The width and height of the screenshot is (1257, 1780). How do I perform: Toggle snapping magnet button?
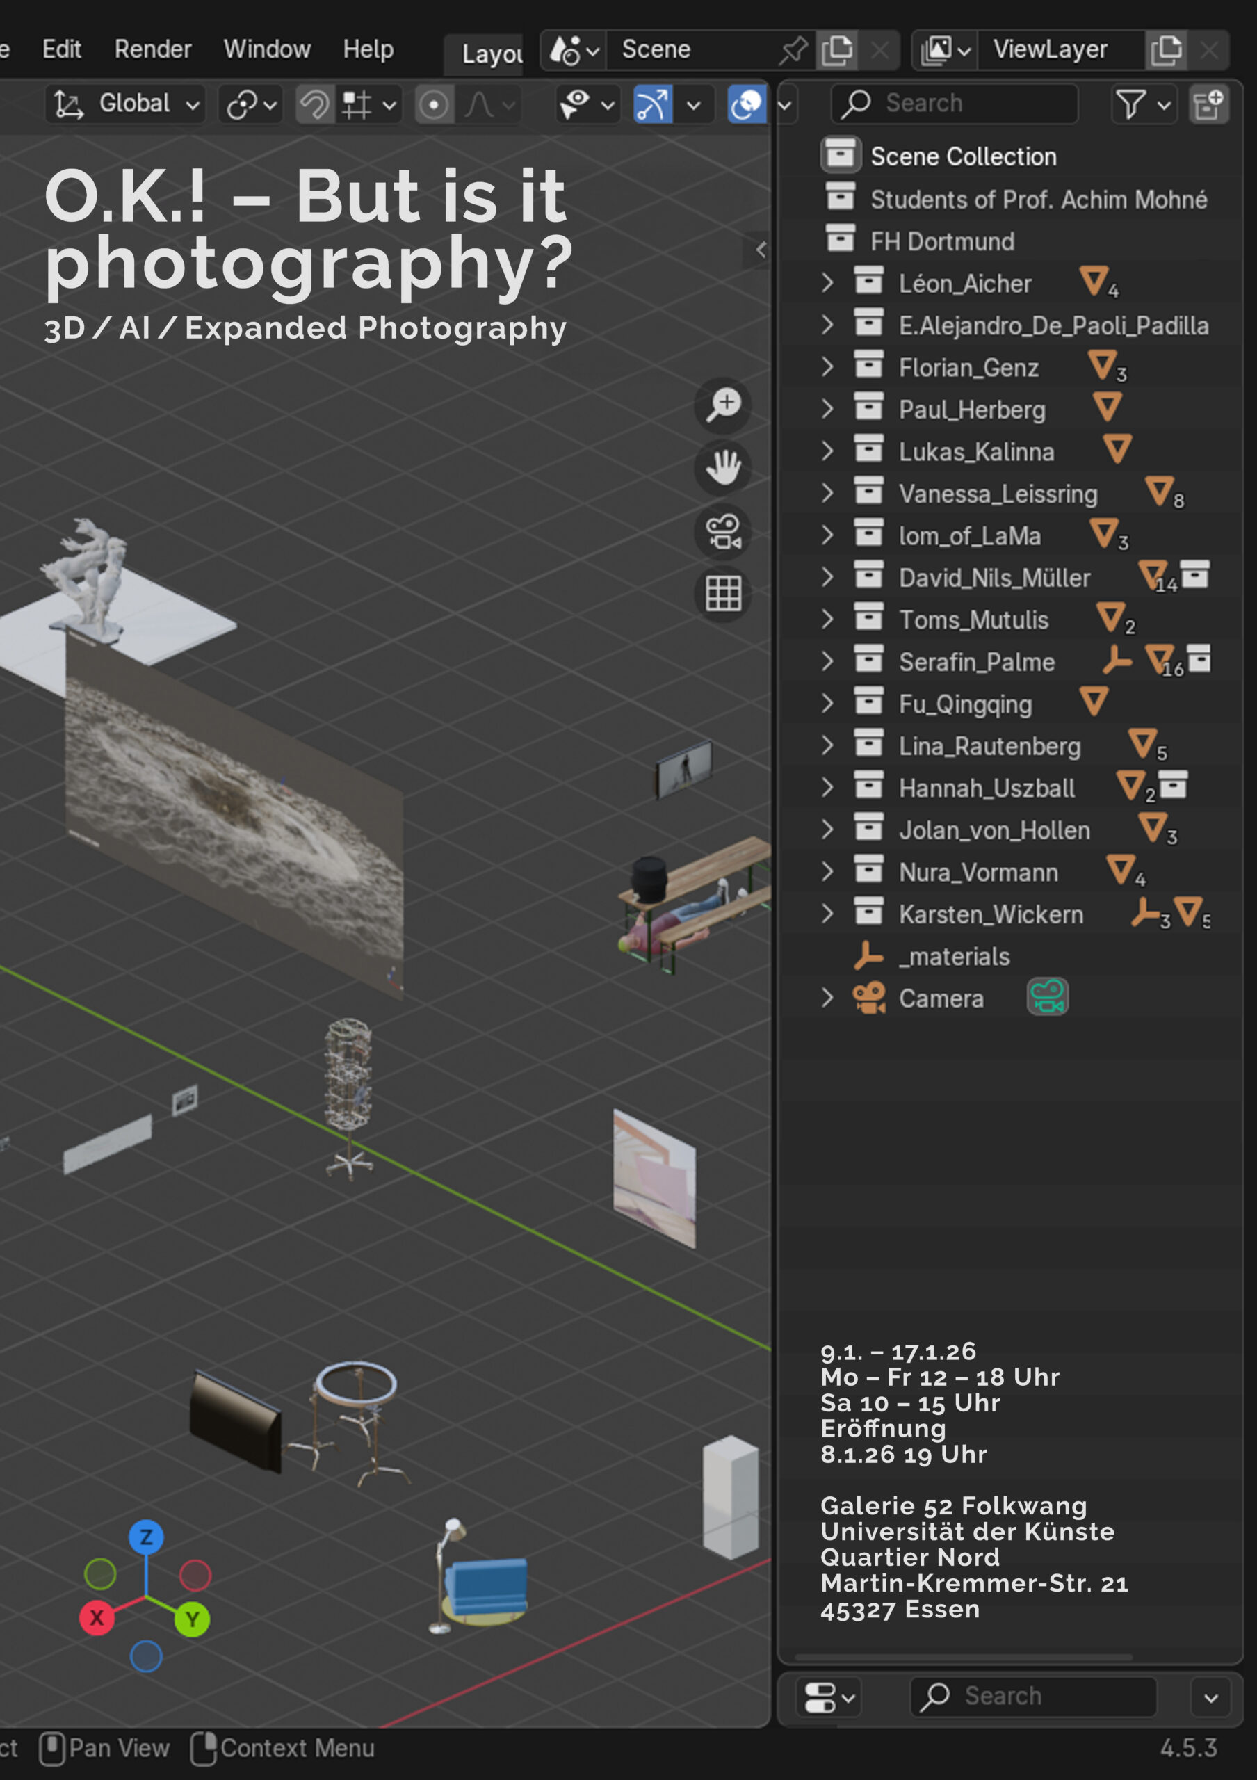[x=315, y=104]
